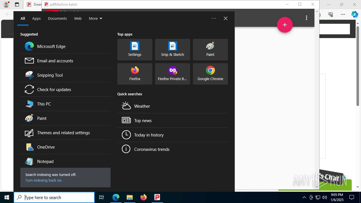Open volume control in system tray
The height and width of the screenshot is (203, 361).
(325, 197)
